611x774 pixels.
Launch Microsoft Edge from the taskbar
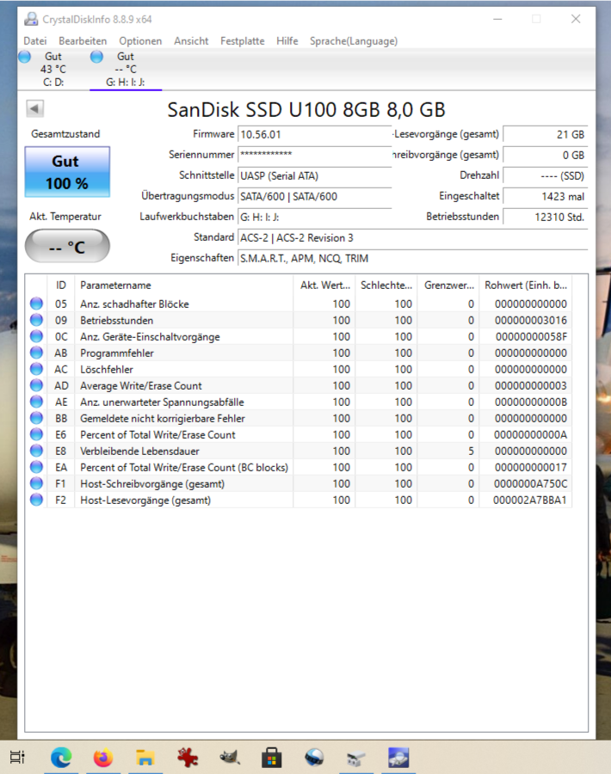(x=61, y=757)
